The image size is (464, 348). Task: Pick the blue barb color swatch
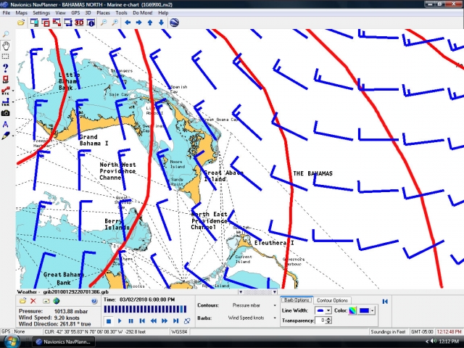click(x=365, y=310)
